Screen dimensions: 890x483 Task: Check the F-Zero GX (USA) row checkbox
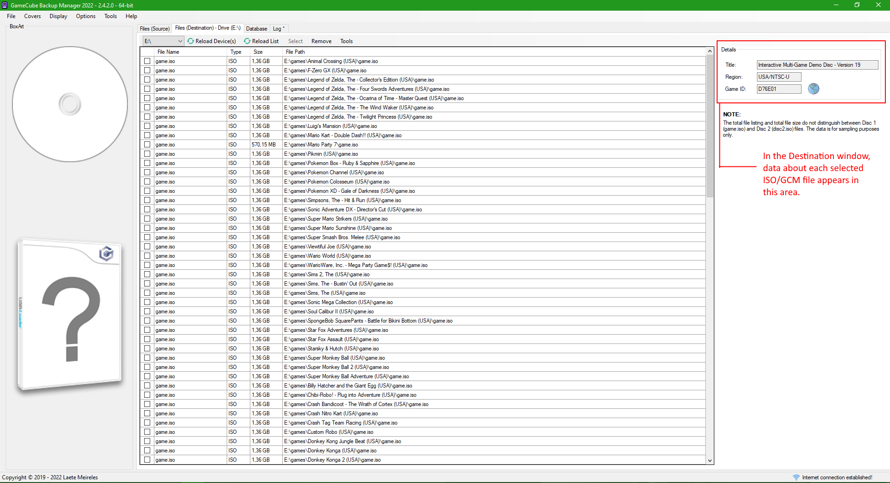pos(147,70)
